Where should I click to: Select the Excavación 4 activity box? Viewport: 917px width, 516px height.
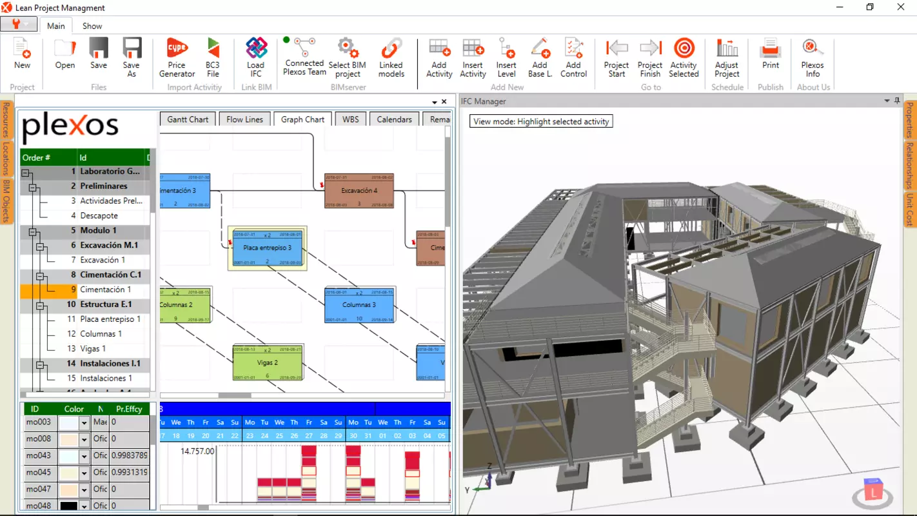(x=359, y=190)
